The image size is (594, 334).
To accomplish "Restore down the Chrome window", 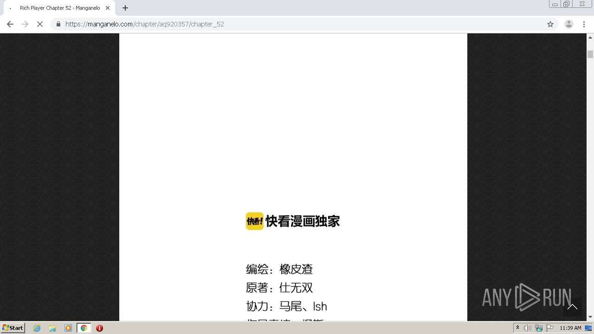I will point(567,4).
